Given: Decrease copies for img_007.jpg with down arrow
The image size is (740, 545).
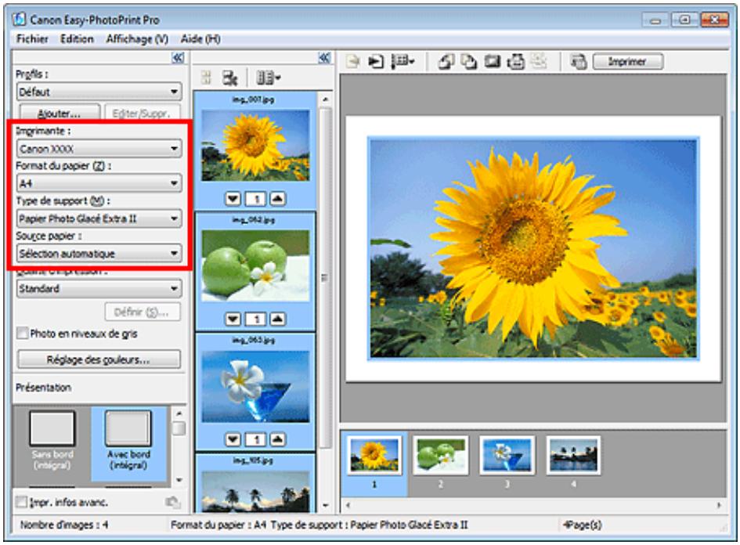Looking at the screenshot, I should click(233, 199).
